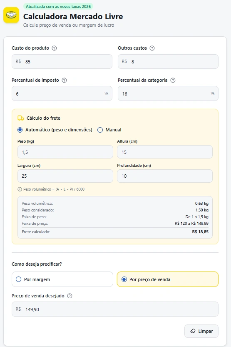Edit the Percentual da categoria field
Image resolution: width=231 pixels, height=347 pixels.
[168, 93]
